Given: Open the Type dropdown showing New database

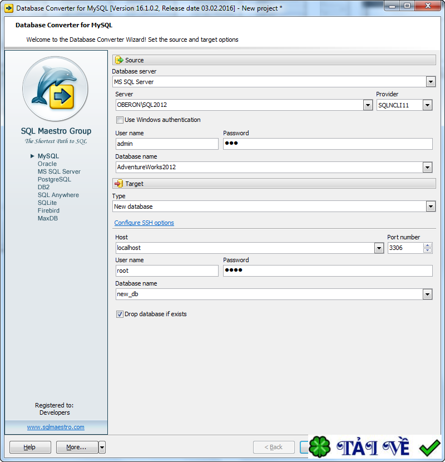Looking at the screenshot, I should click(431, 206).
